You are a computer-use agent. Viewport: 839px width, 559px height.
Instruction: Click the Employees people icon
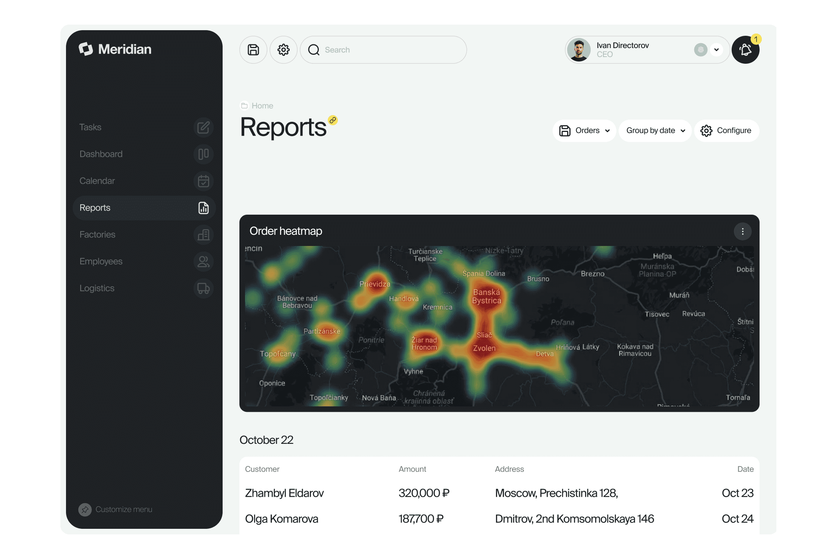pyautogui.click(x=203, y=262)
